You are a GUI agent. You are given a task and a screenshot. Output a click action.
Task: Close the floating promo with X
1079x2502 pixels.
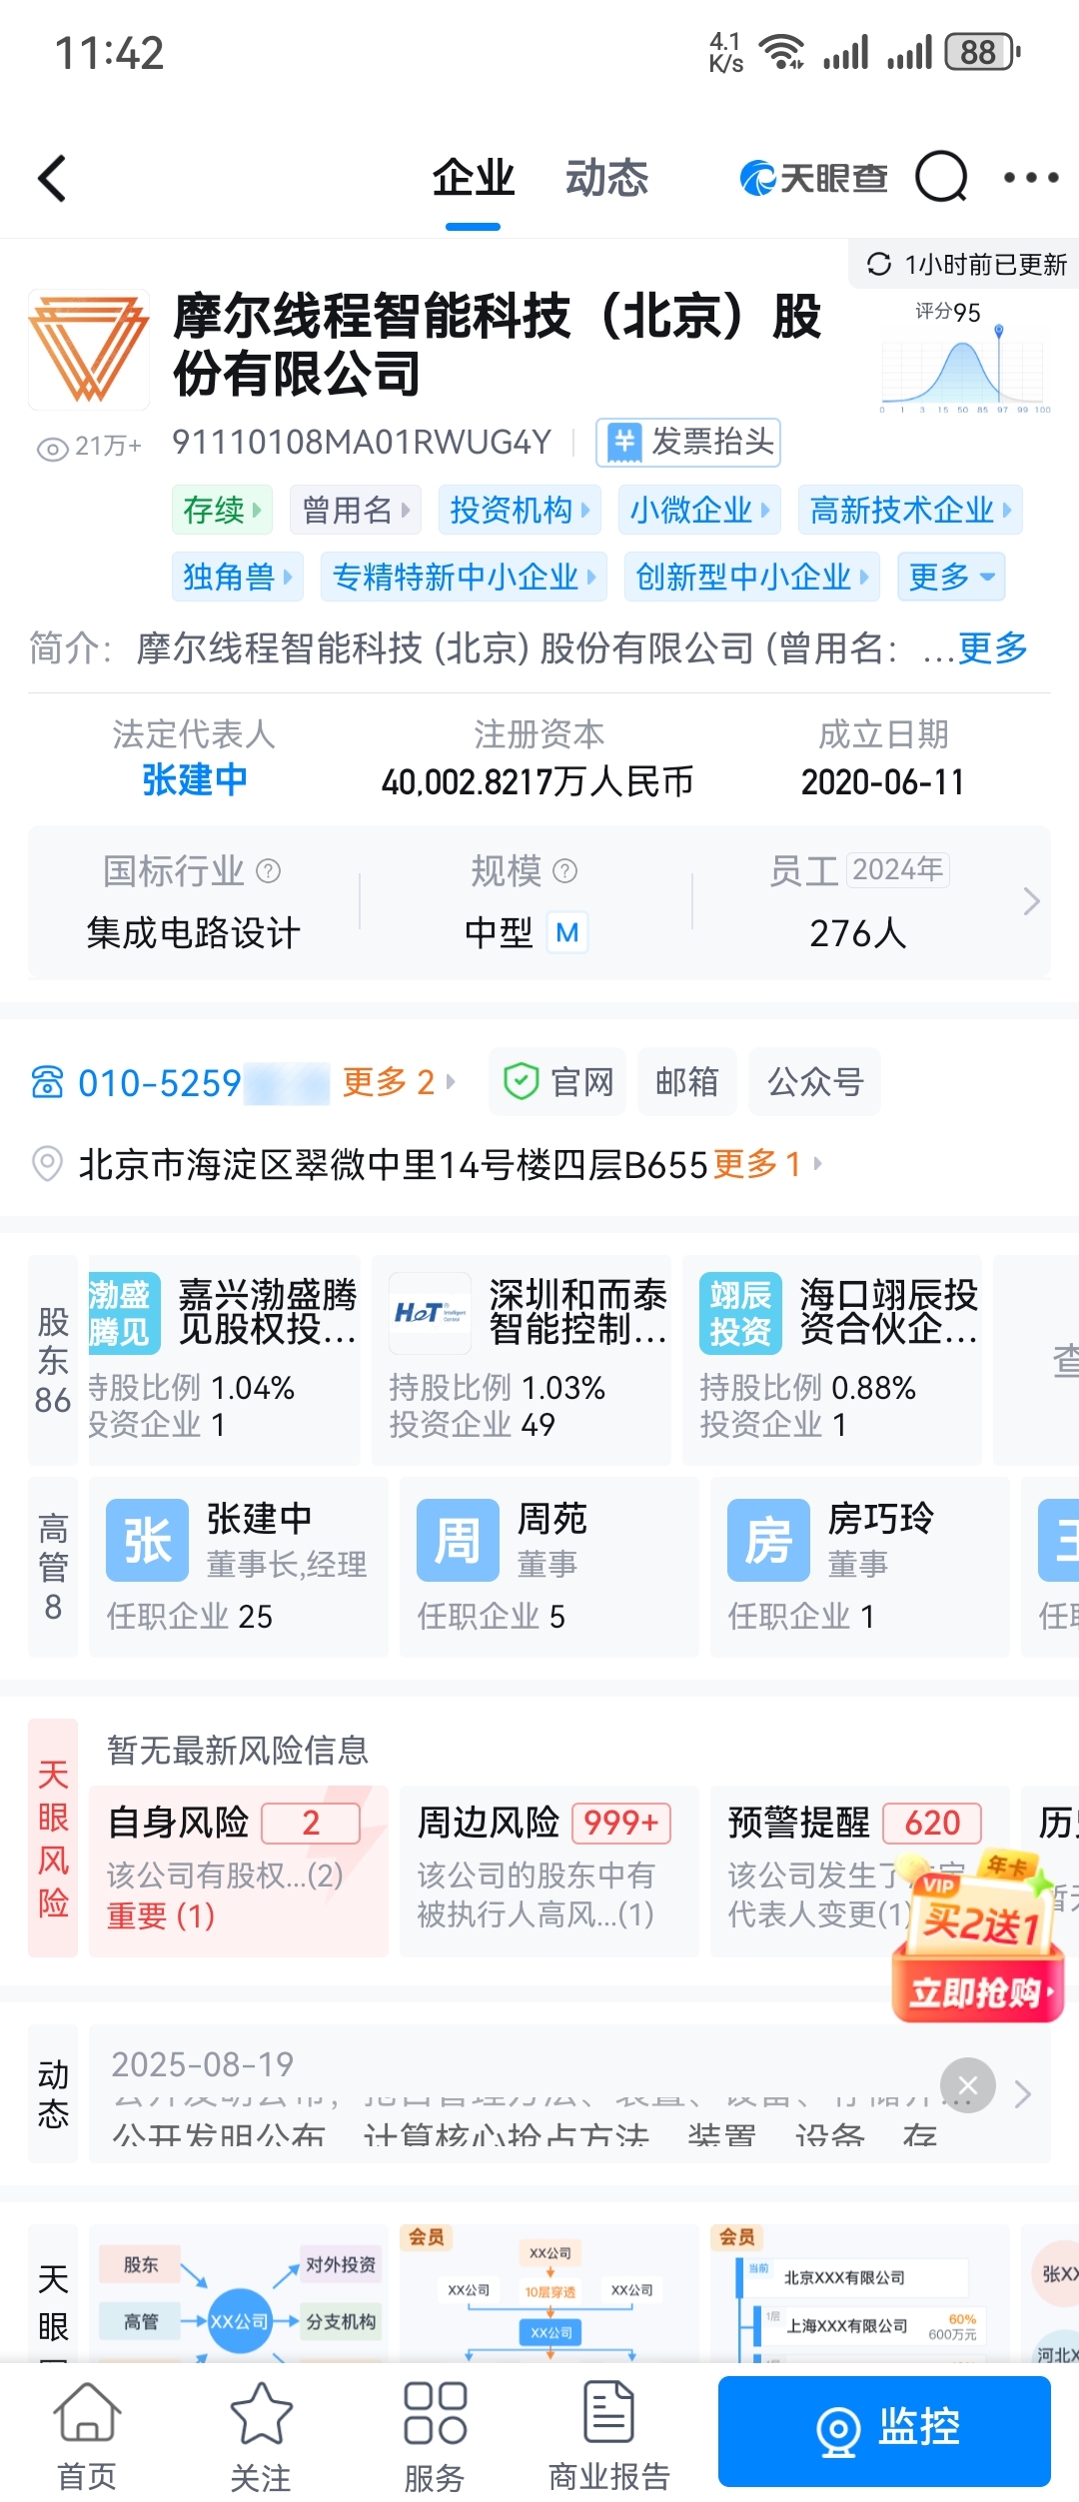tap(968, 2084)
